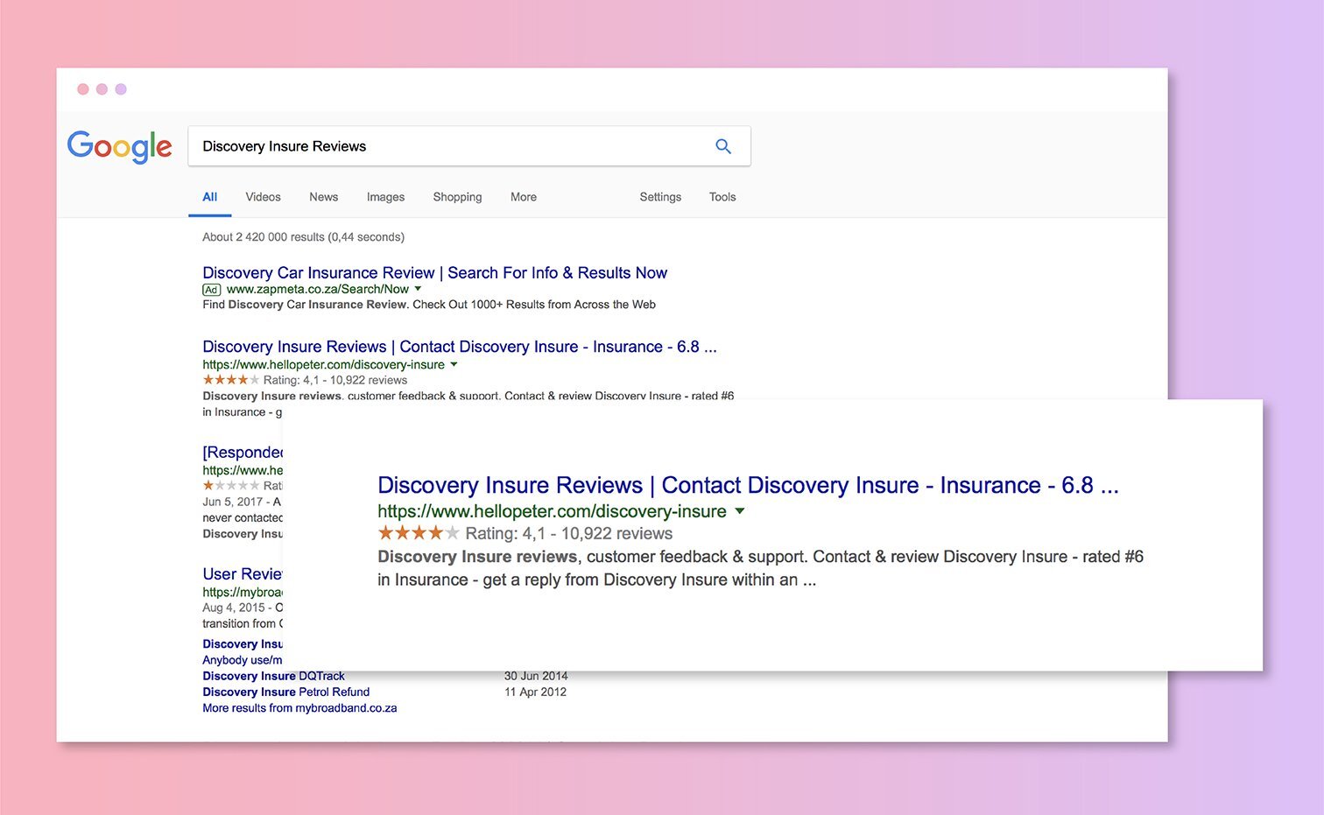Open the hellopeter Discovery Insure Reviews result
Viewport: 1324px width, 815px height.
click(459, 346)
